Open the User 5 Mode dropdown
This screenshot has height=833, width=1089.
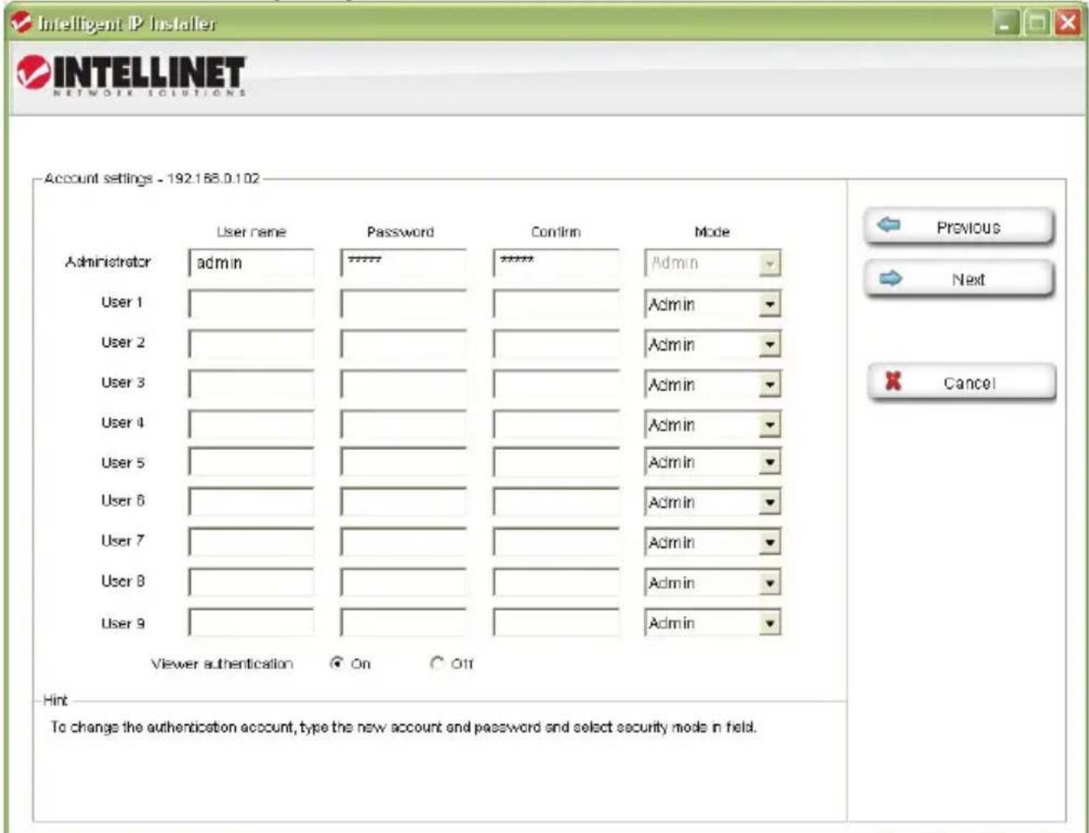tap(770, 462)
